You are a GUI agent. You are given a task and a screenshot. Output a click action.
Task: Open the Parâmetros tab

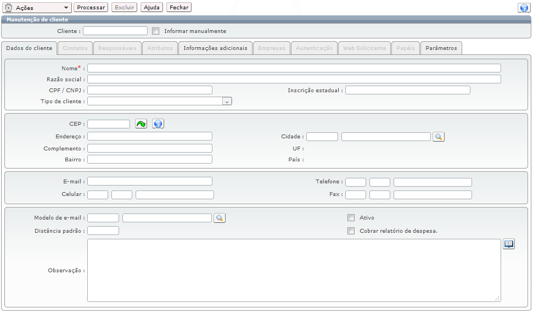(x=441, y=48)
